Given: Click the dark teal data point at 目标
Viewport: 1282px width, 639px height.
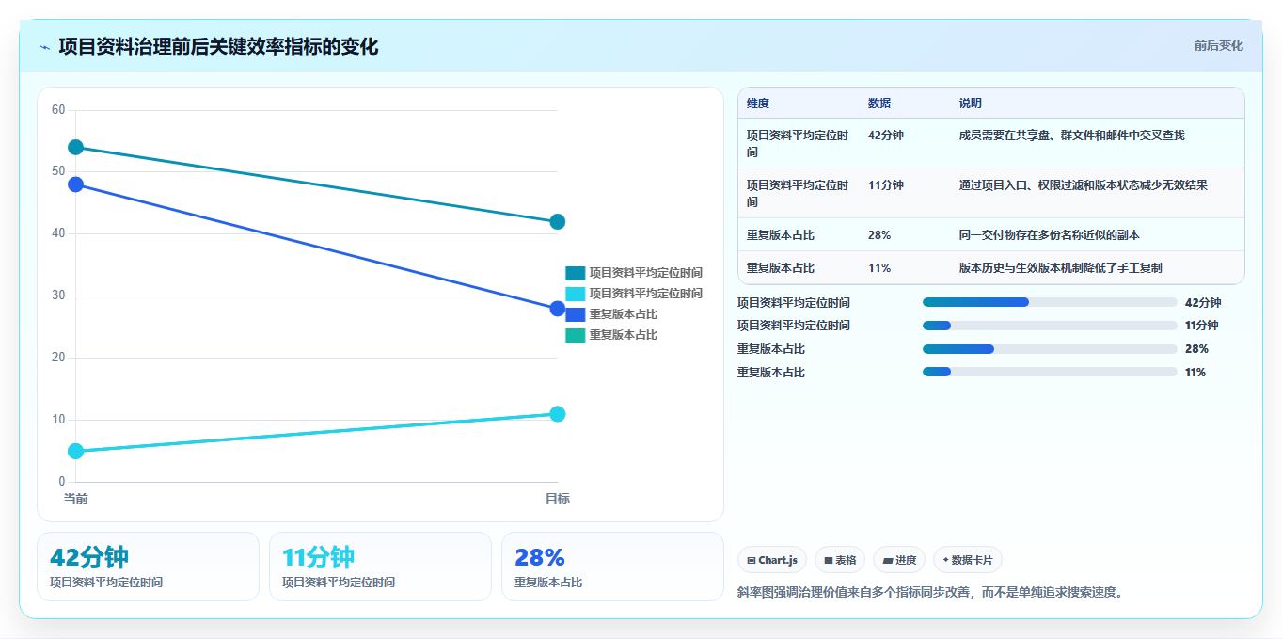Looking at the screenshot, I should coord(557,221).
